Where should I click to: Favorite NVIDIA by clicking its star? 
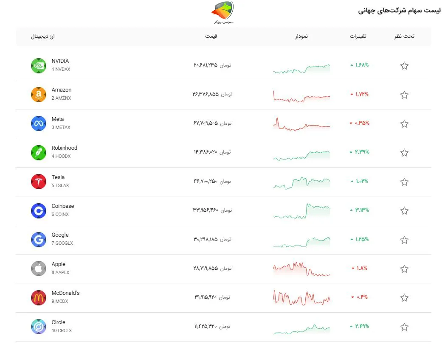(x=404, y=65)
